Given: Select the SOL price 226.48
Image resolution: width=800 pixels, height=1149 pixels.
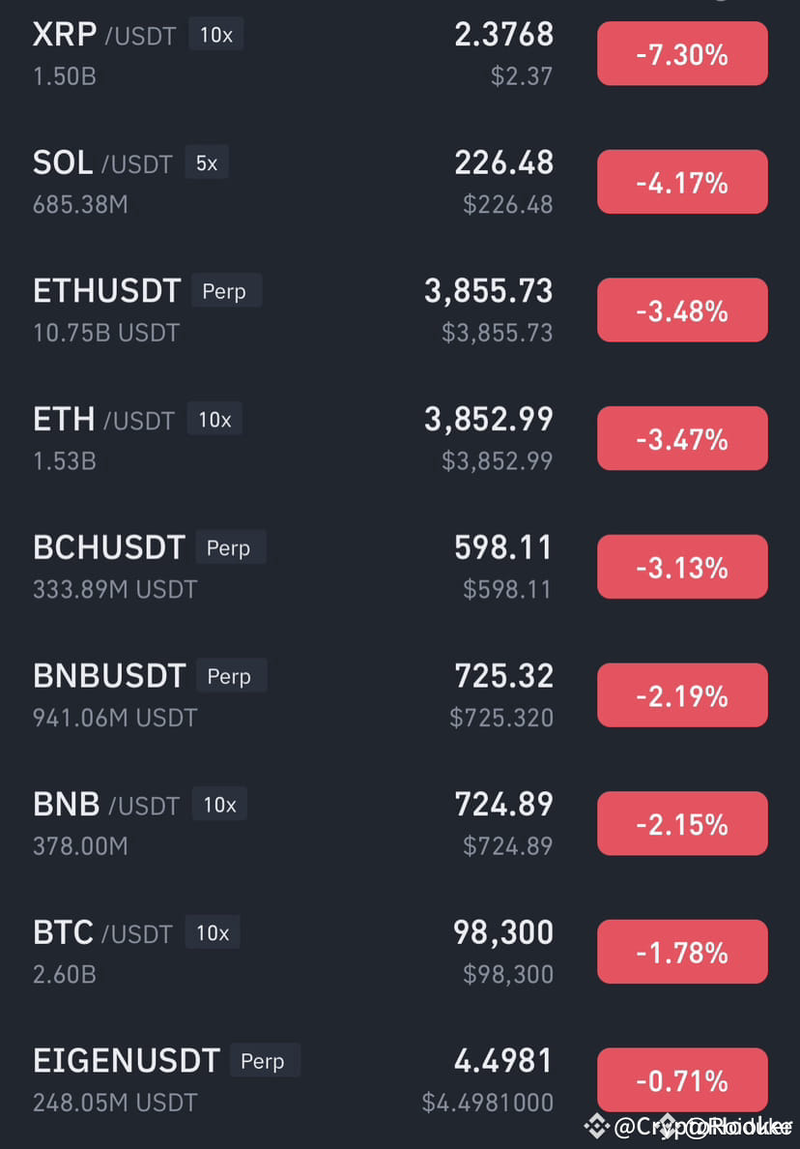Looking at the screenshot, I should [504, 162].
